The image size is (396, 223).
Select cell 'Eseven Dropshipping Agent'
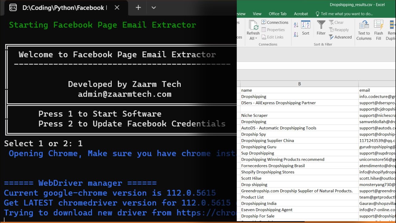click(299, 210)
